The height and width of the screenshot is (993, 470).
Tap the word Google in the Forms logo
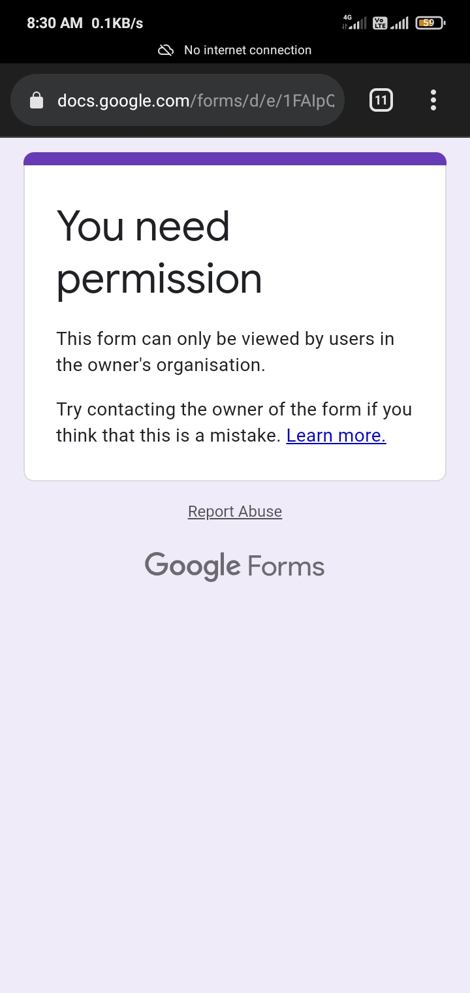tap(192, 565)
